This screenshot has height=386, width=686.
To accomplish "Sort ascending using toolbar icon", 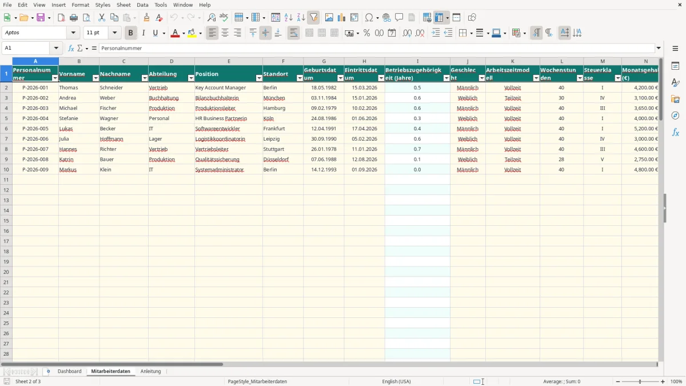I will tap(288, 18).
